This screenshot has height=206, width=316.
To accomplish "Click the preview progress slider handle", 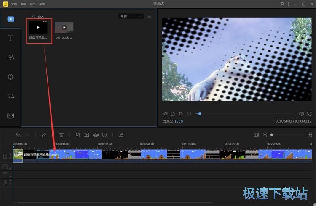I will tap(200, 114).
